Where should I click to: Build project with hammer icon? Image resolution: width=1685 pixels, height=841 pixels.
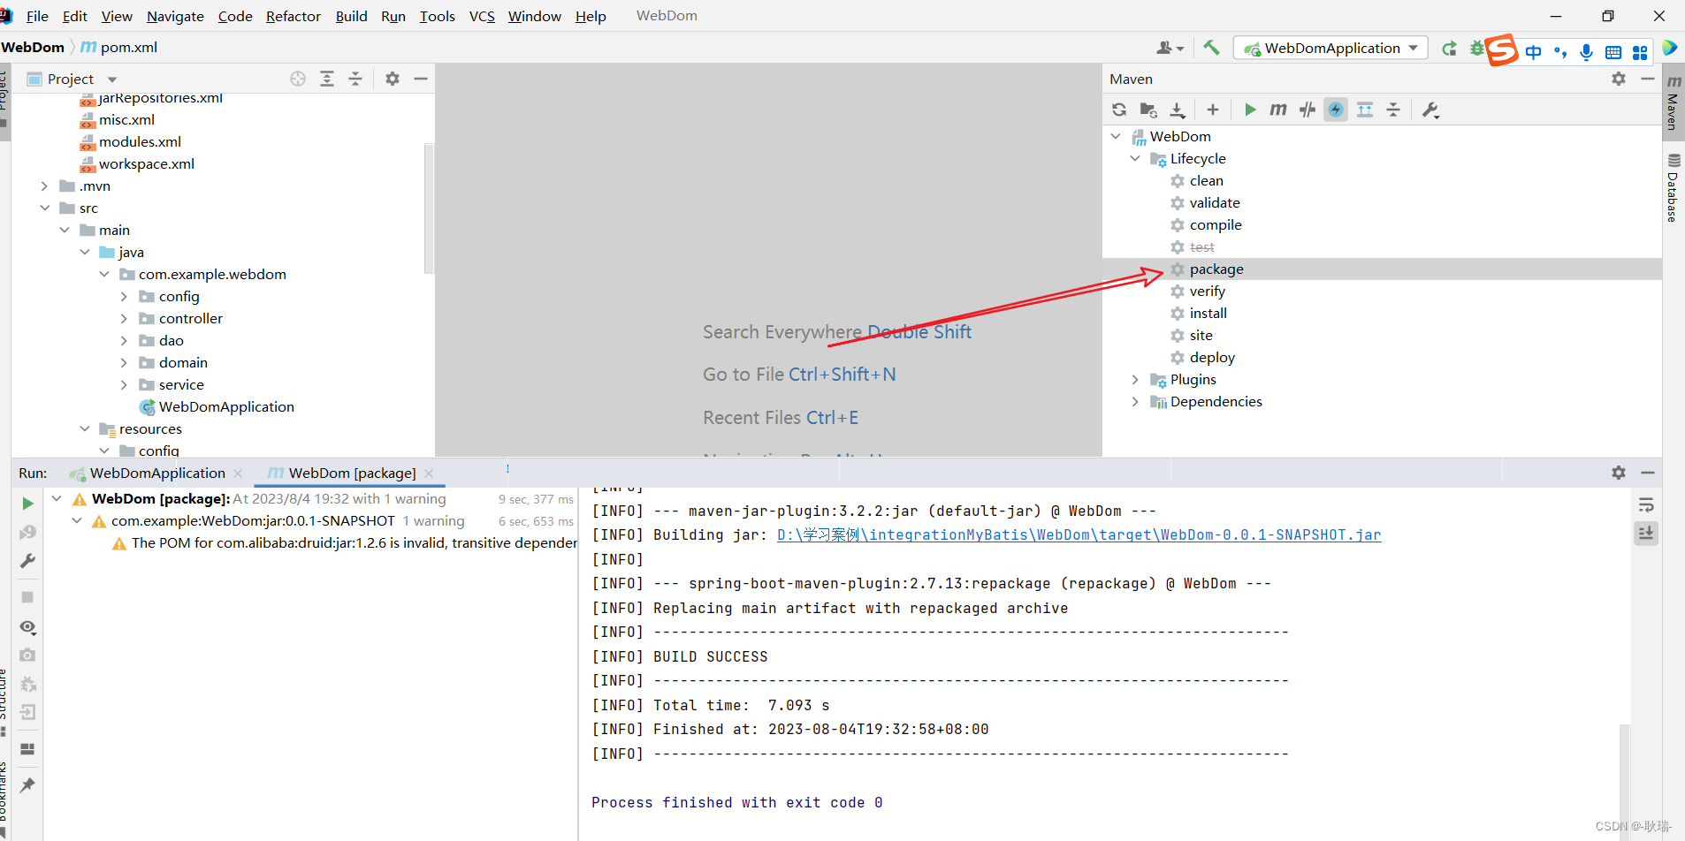[x=1211, y=48]
